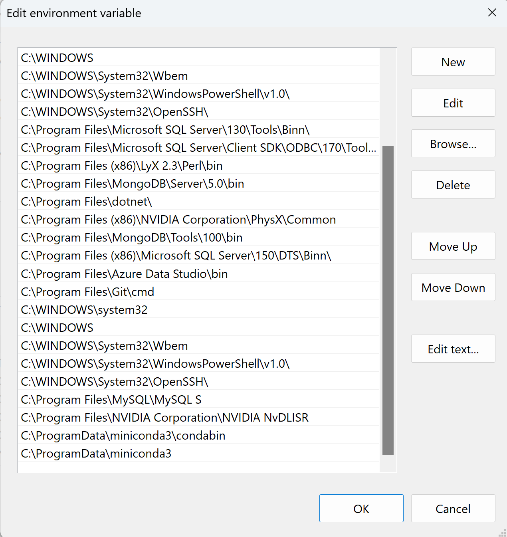Click the New button
507x537 pixels.
(x=453, y=62)
